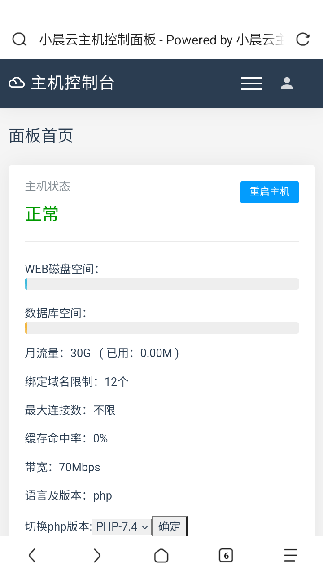
Task: Click the cloud logo beside 主机控制台
Action: (x=17, y=83)
